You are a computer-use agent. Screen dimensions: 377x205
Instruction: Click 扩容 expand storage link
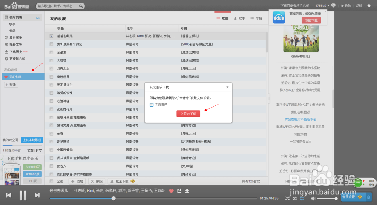39,150
